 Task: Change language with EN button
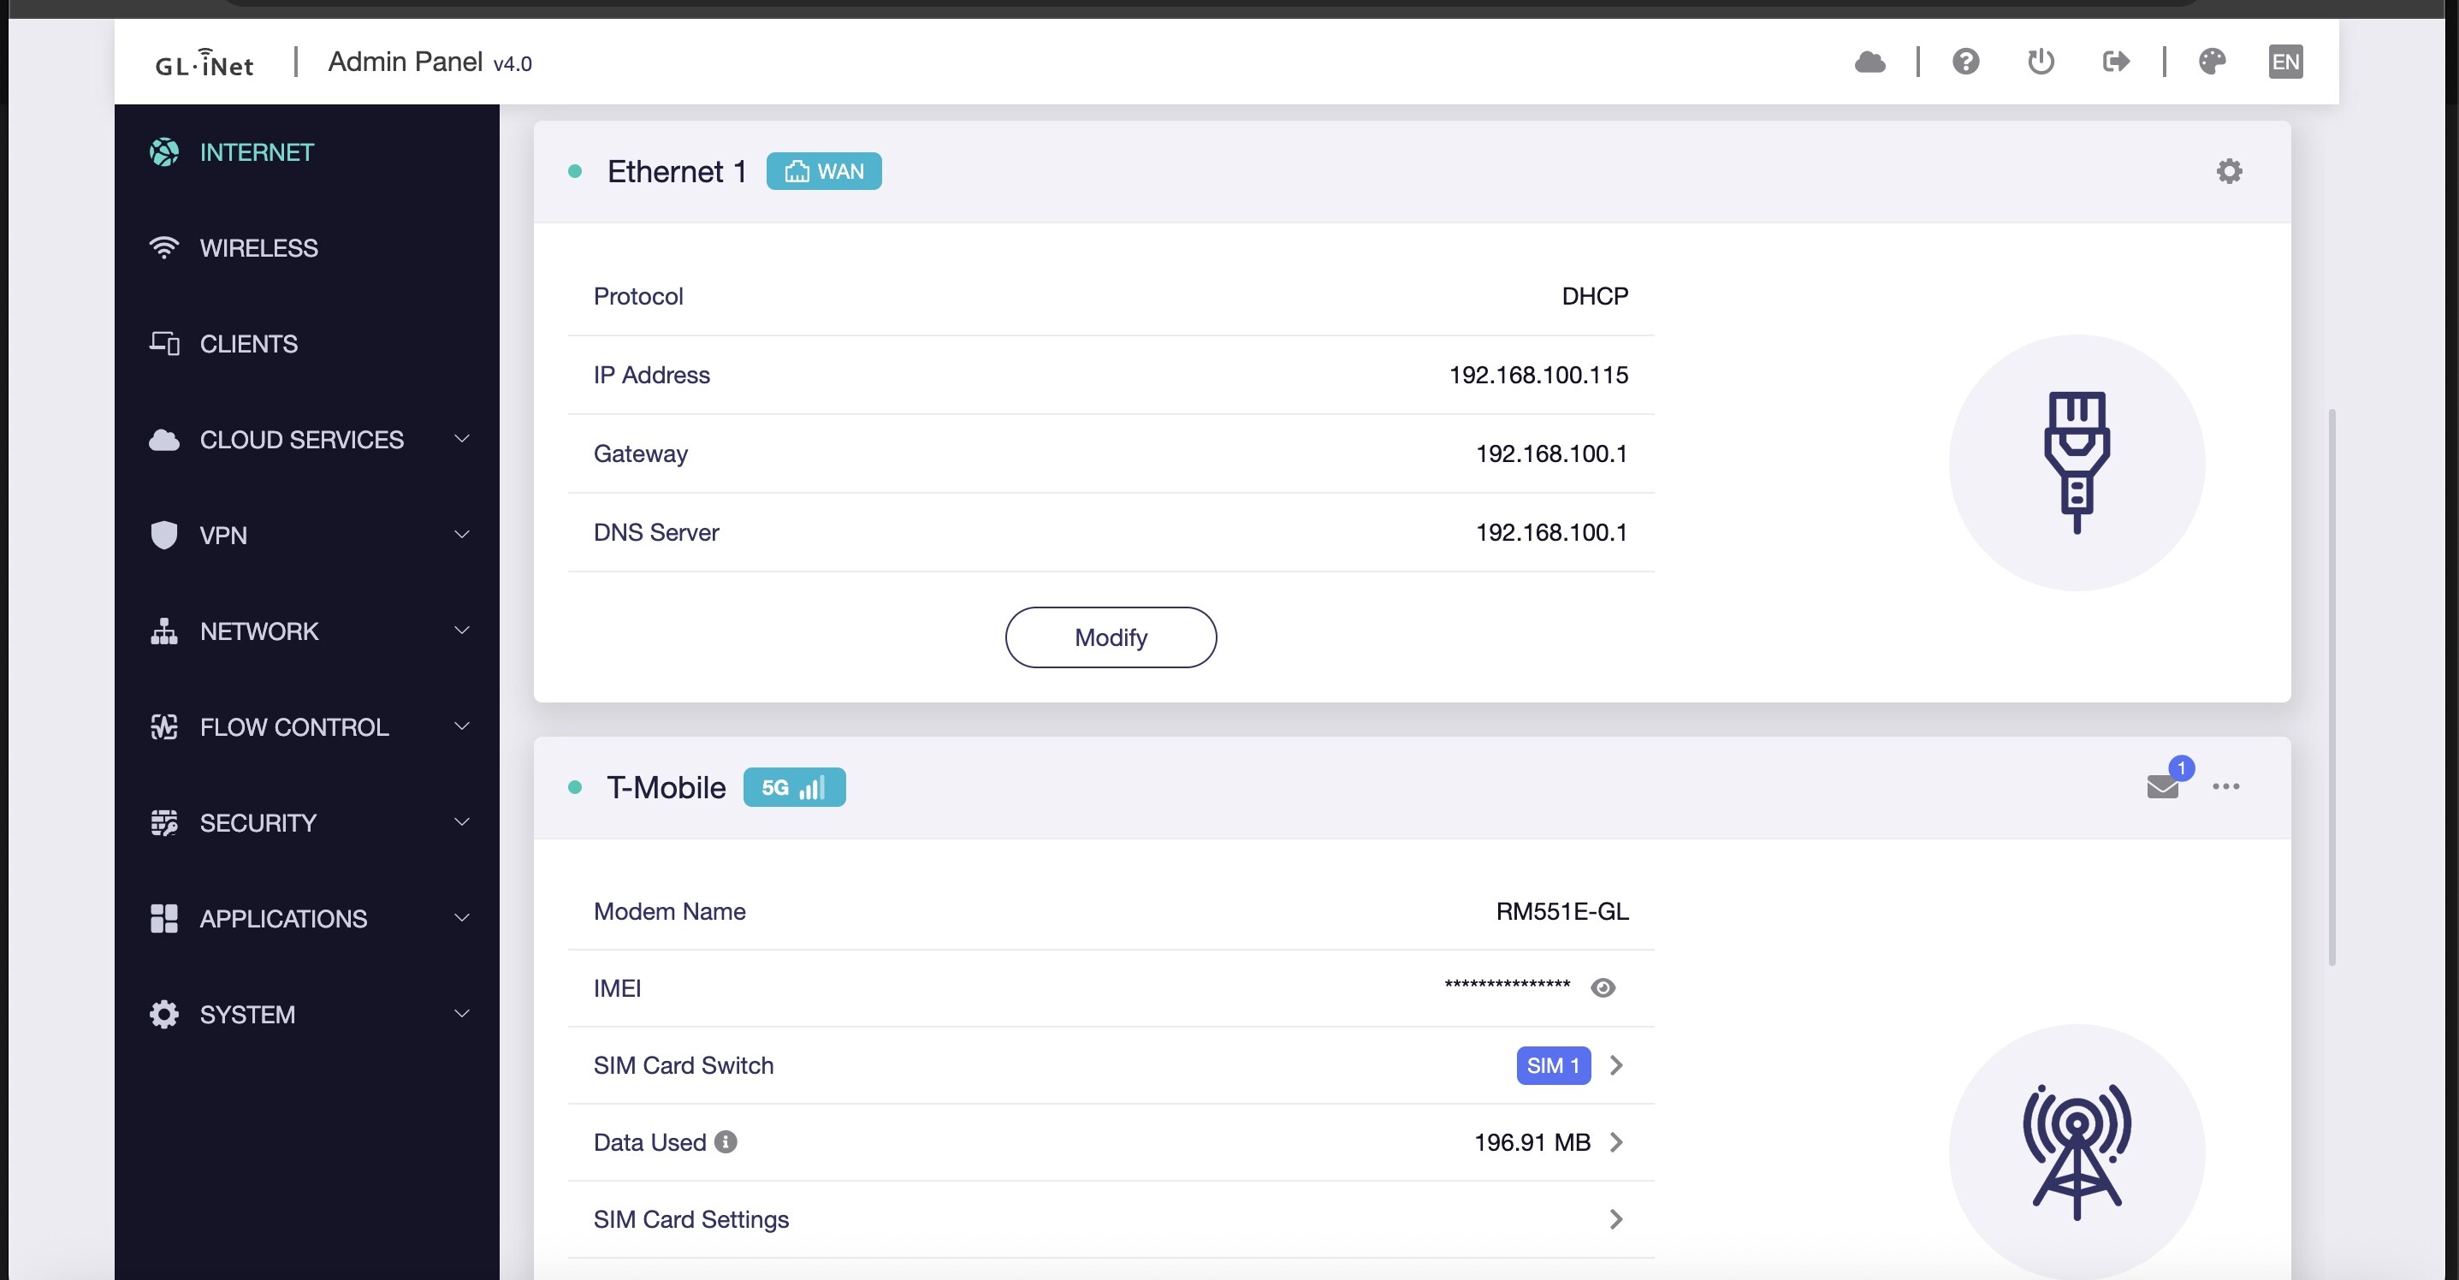(x=2285, y=62)
